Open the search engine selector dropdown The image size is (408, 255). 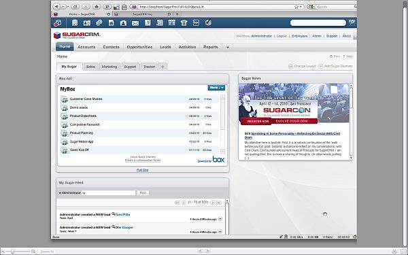[311, 7]
